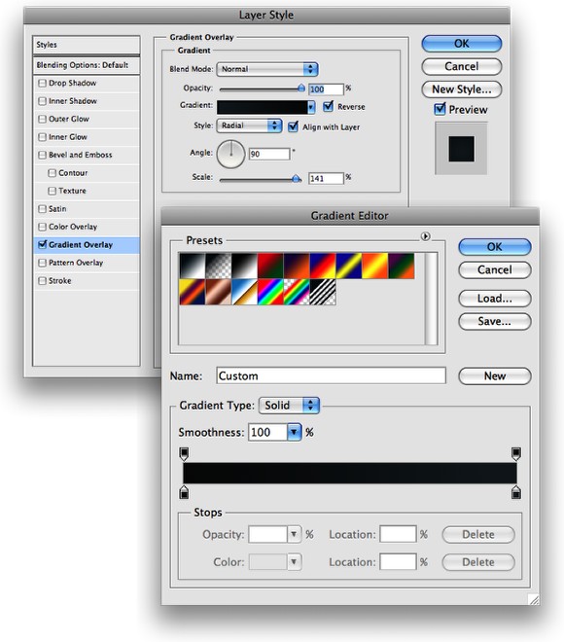Select the left color stop below gradient bar
564x642 pixels.
[x=184, y=492]
